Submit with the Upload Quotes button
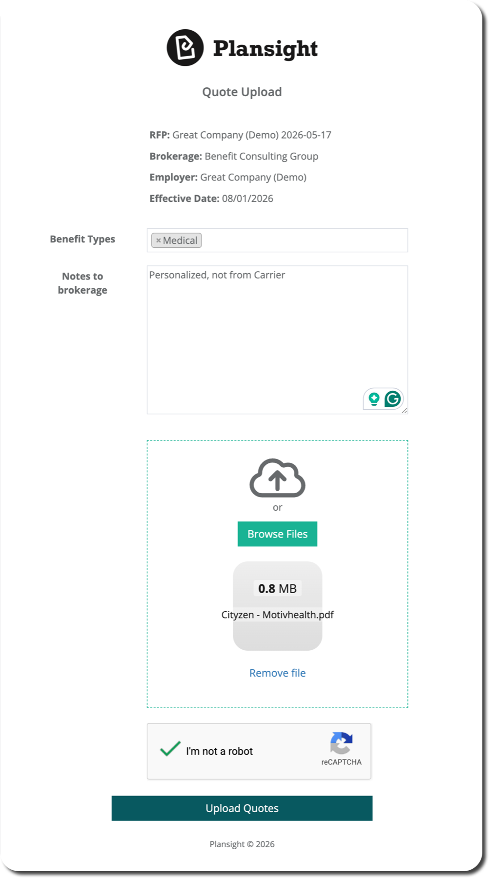The height and width of the screenshot is (878, 489). click(242, 808)
